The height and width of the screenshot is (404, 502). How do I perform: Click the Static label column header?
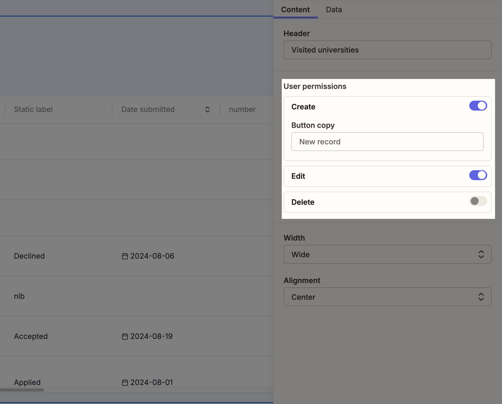(33, 109)
